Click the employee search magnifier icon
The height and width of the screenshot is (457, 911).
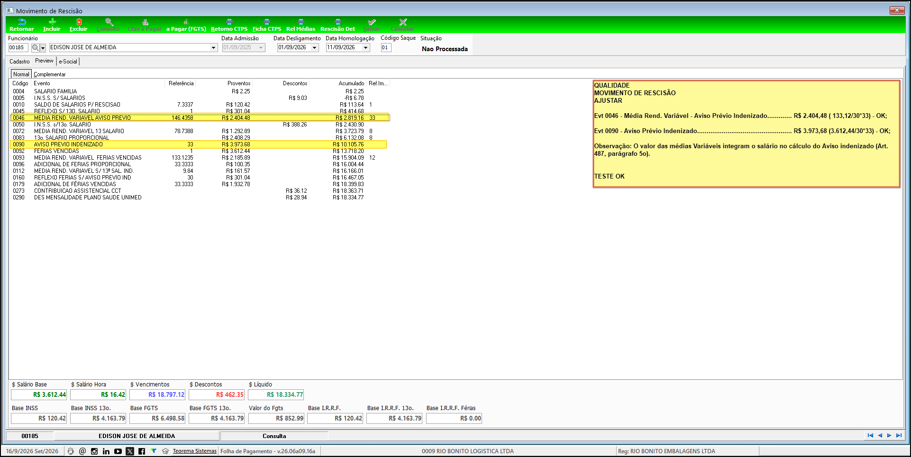tap(36, 48)
